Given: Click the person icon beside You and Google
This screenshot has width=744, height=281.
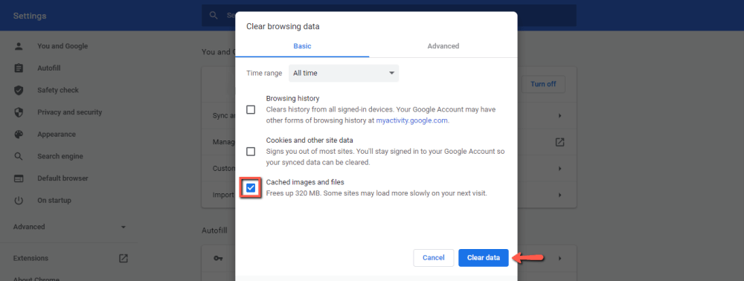Looking at the screenshot, I should [x=19, y=46].
